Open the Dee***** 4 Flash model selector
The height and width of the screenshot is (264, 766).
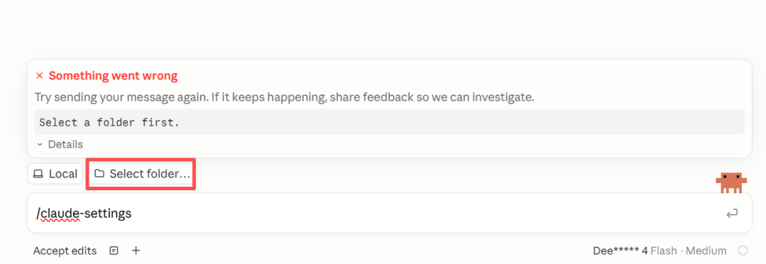click(x=635, y=251)
